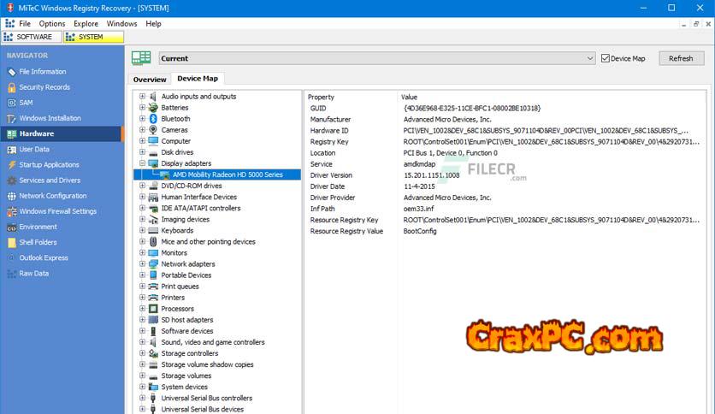
Task: Expand Audio inputs and outputs node
Action: [x=142, y=96]
